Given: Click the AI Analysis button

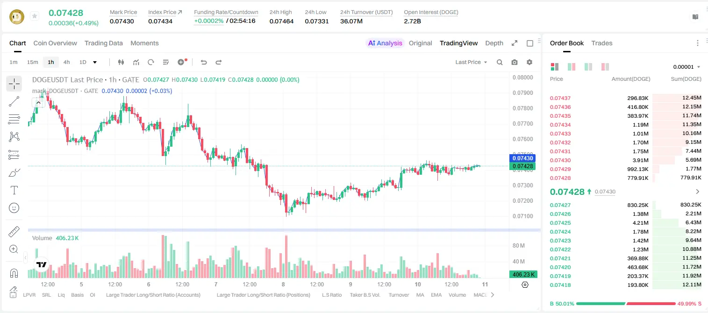Looking at the screenshot, I should (x=385, y=43).
